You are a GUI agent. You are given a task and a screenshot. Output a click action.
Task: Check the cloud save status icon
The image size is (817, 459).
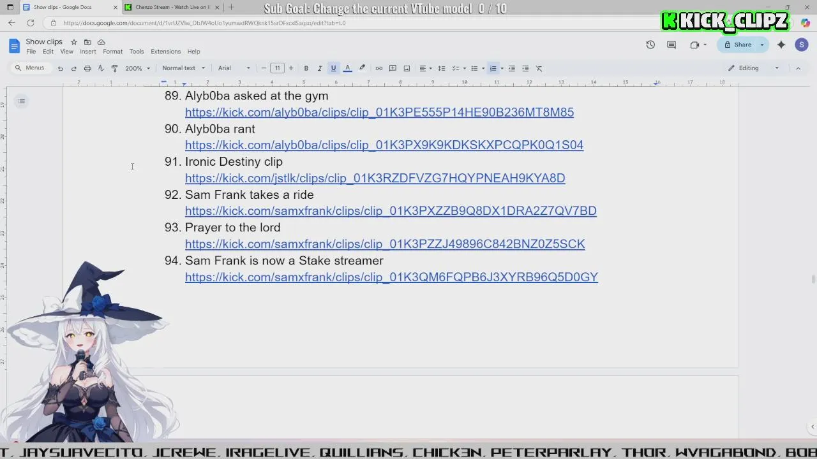(101, 42)
